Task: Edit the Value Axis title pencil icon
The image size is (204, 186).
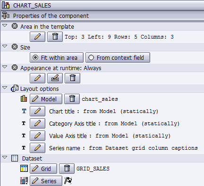Action: (37, 136)
